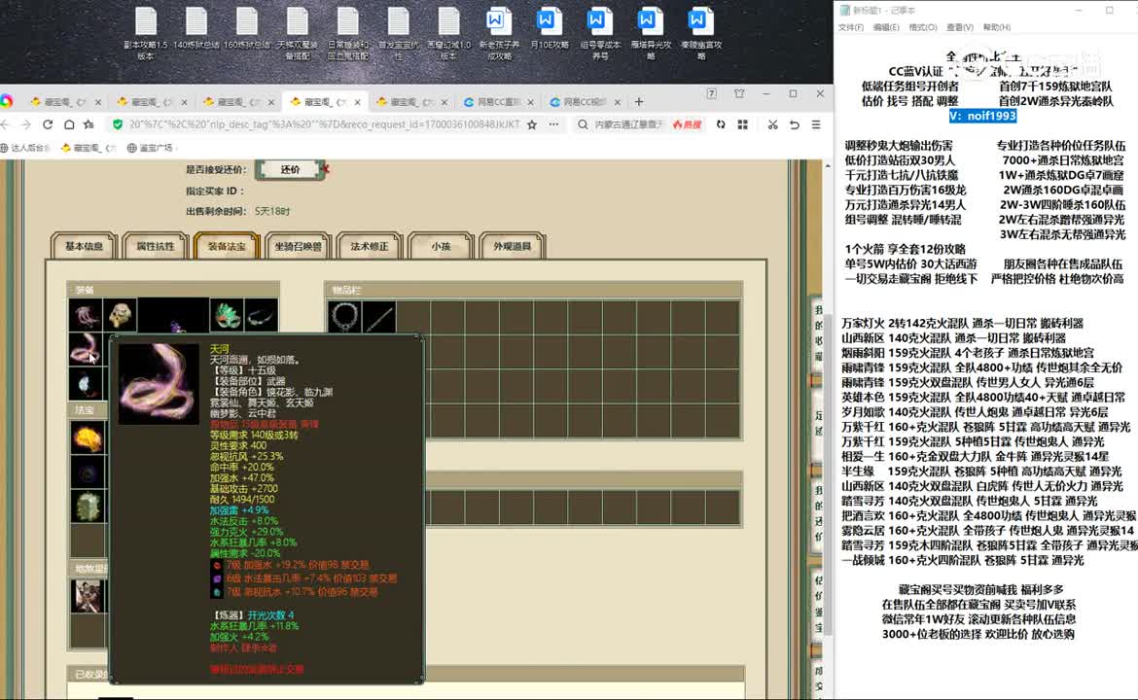
Task: Open the browser hamburger menu
Action: 816,124
